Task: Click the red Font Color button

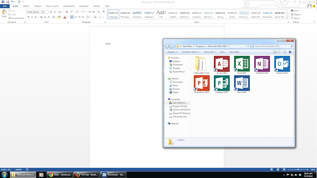Action: tap(65, 17)
